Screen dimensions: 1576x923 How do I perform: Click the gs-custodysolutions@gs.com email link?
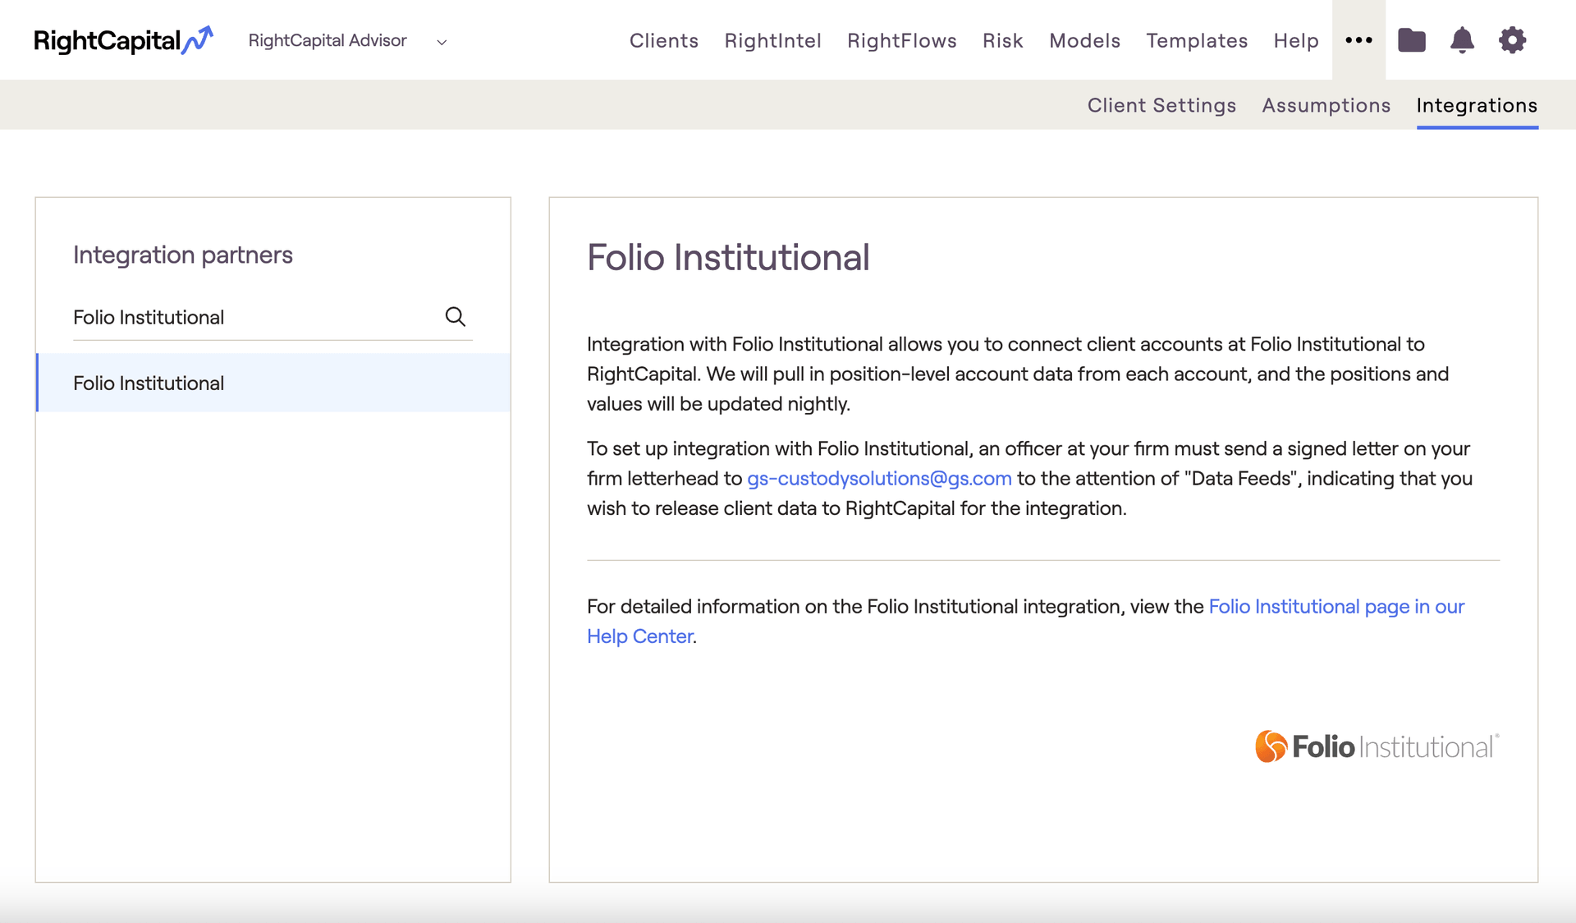(879, 479)
